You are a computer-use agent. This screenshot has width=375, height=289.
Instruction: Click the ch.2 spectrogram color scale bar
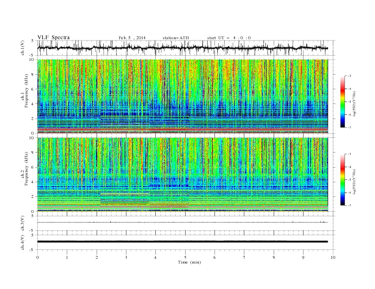pyautogui.click(x=342, y=179)
